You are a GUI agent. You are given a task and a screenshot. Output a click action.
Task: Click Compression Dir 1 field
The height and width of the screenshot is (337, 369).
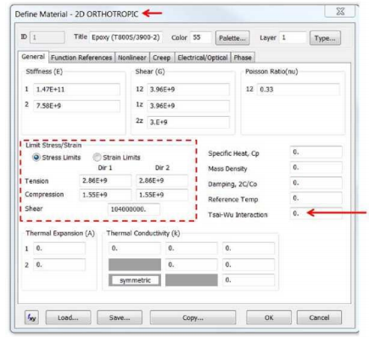[105, 195]
